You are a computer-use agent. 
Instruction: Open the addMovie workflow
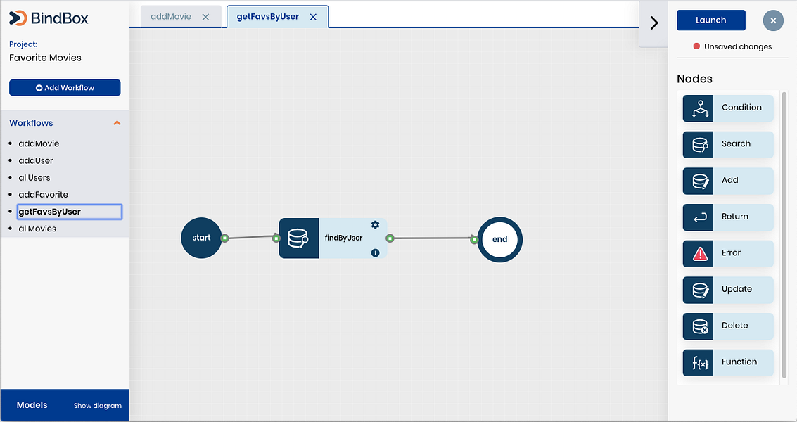[39, 143]
